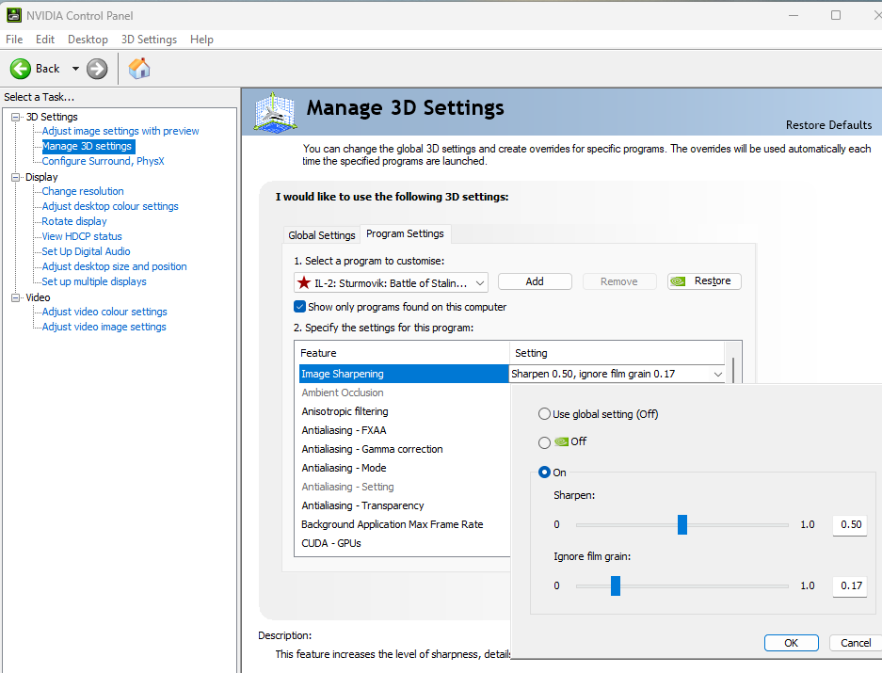Click the Back history dropdown arrow

pyautogui.click(x=75, y=69)
